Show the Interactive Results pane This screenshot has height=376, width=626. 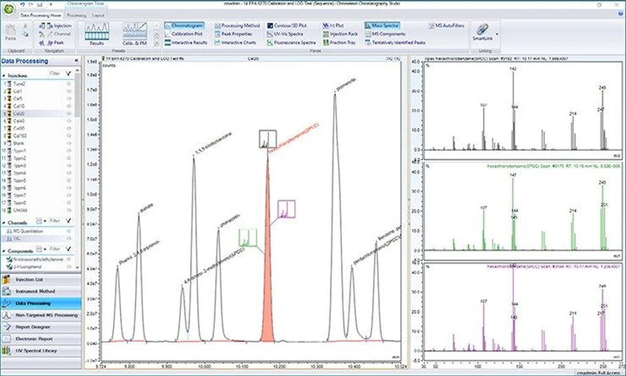point(185,42)
